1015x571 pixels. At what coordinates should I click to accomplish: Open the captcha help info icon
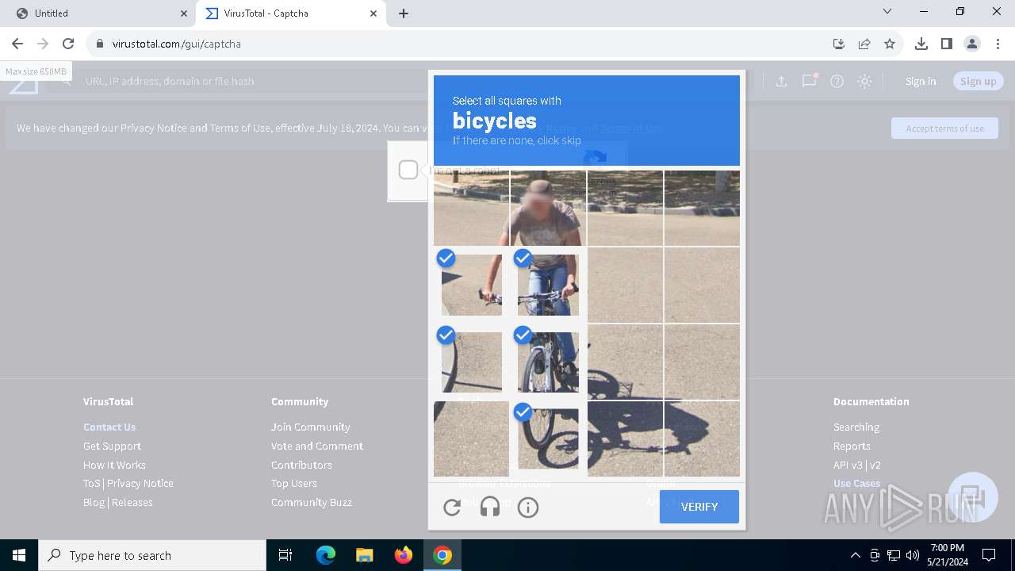click(528, 507)
